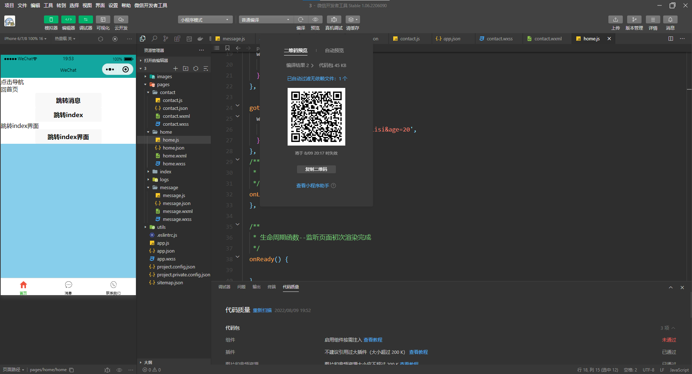This screenshot has height=374, width=692.
Task: Click the Upload icon
Action: pos(616,19)
